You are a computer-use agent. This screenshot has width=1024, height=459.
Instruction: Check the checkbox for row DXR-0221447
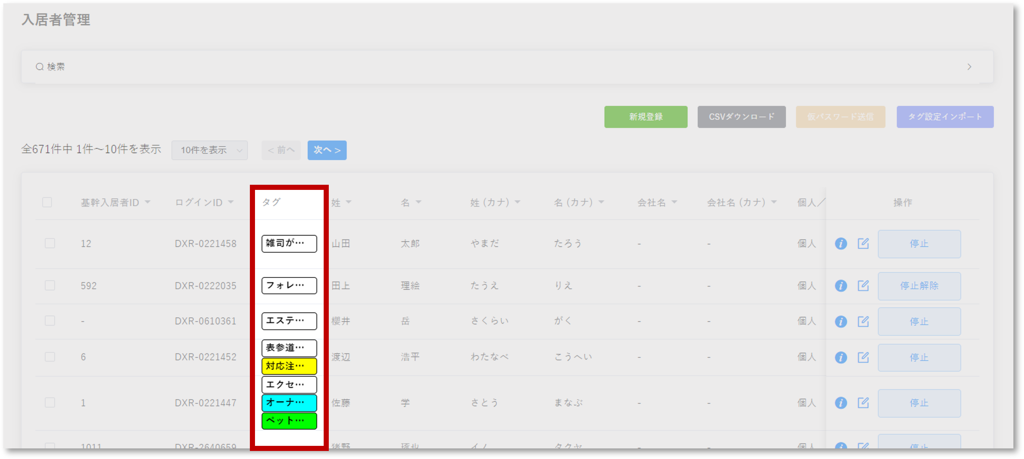(50, 402)
